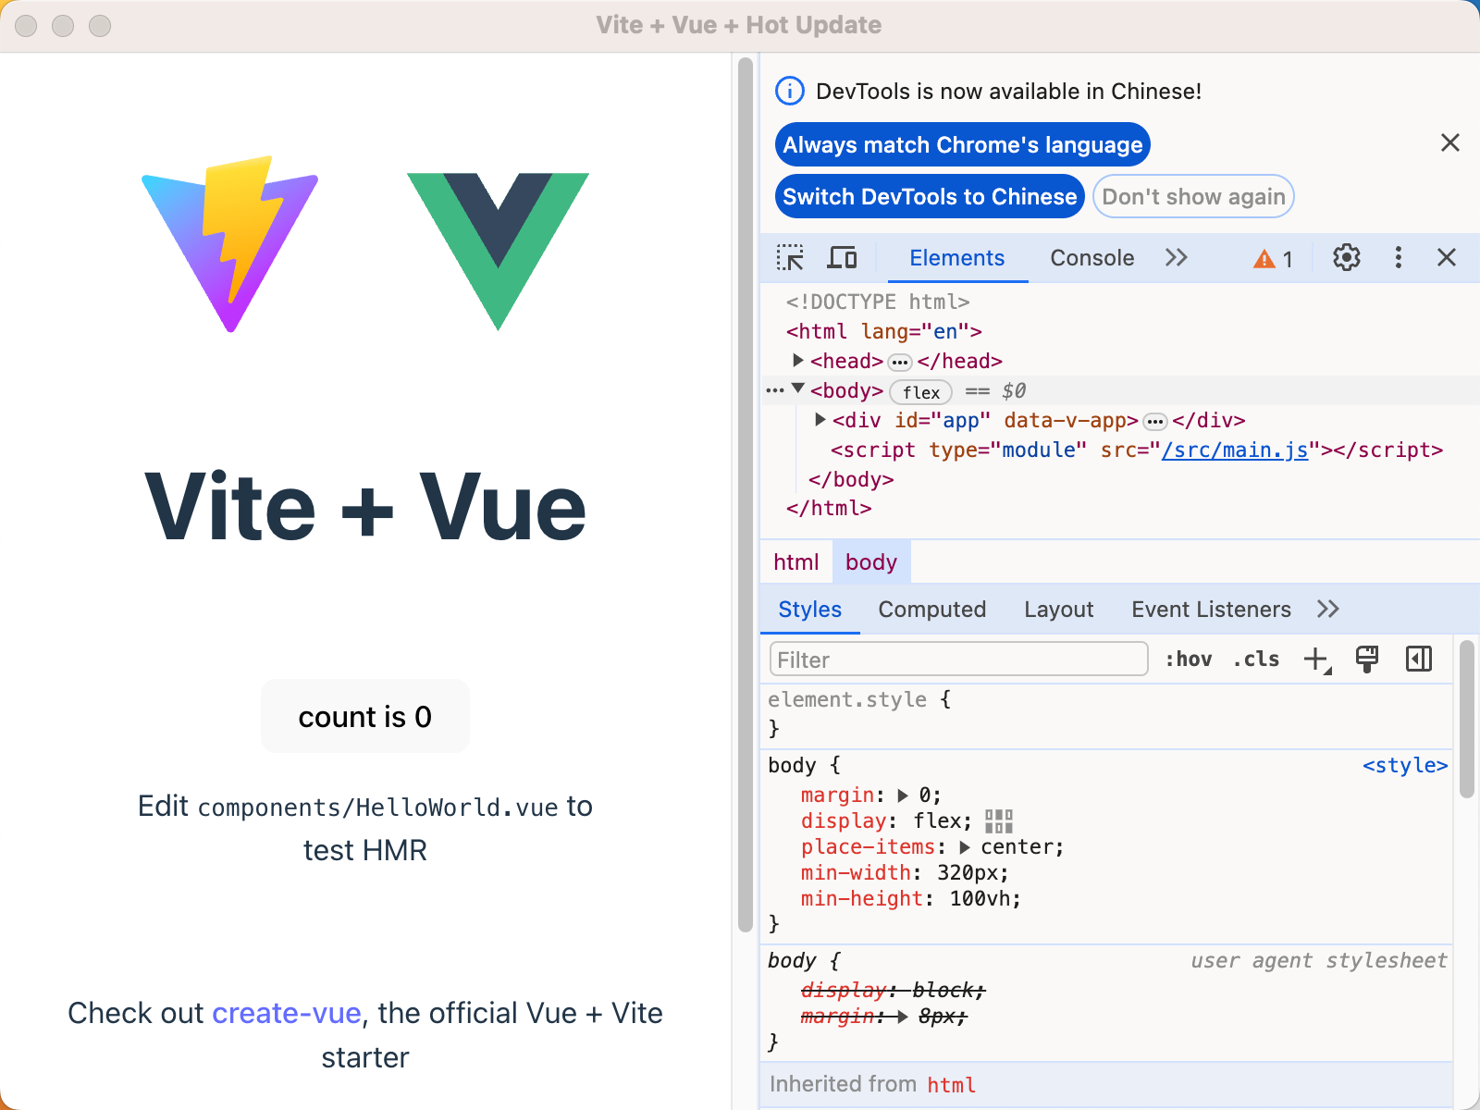Open DevTools settings gear
Image resolution: width=1480 pixels, height=1110 pixels.
point(1347,257)
